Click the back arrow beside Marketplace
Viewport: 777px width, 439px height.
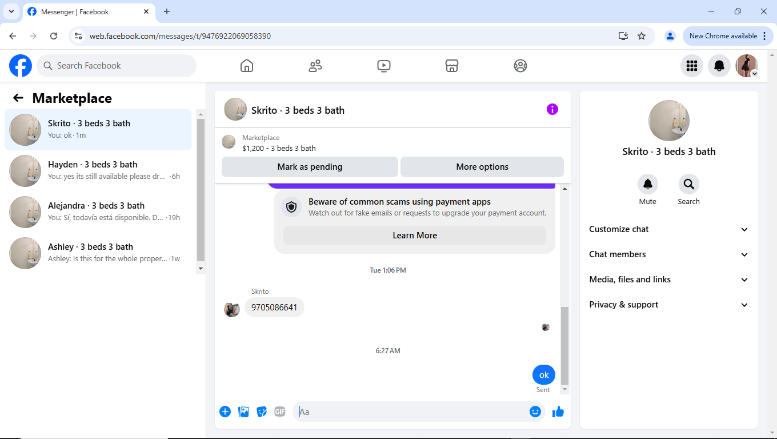pos(18,98)
